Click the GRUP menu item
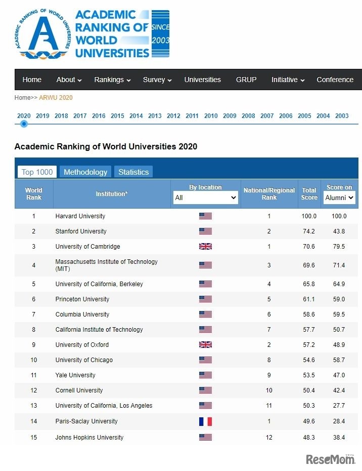 coord(246,80)
